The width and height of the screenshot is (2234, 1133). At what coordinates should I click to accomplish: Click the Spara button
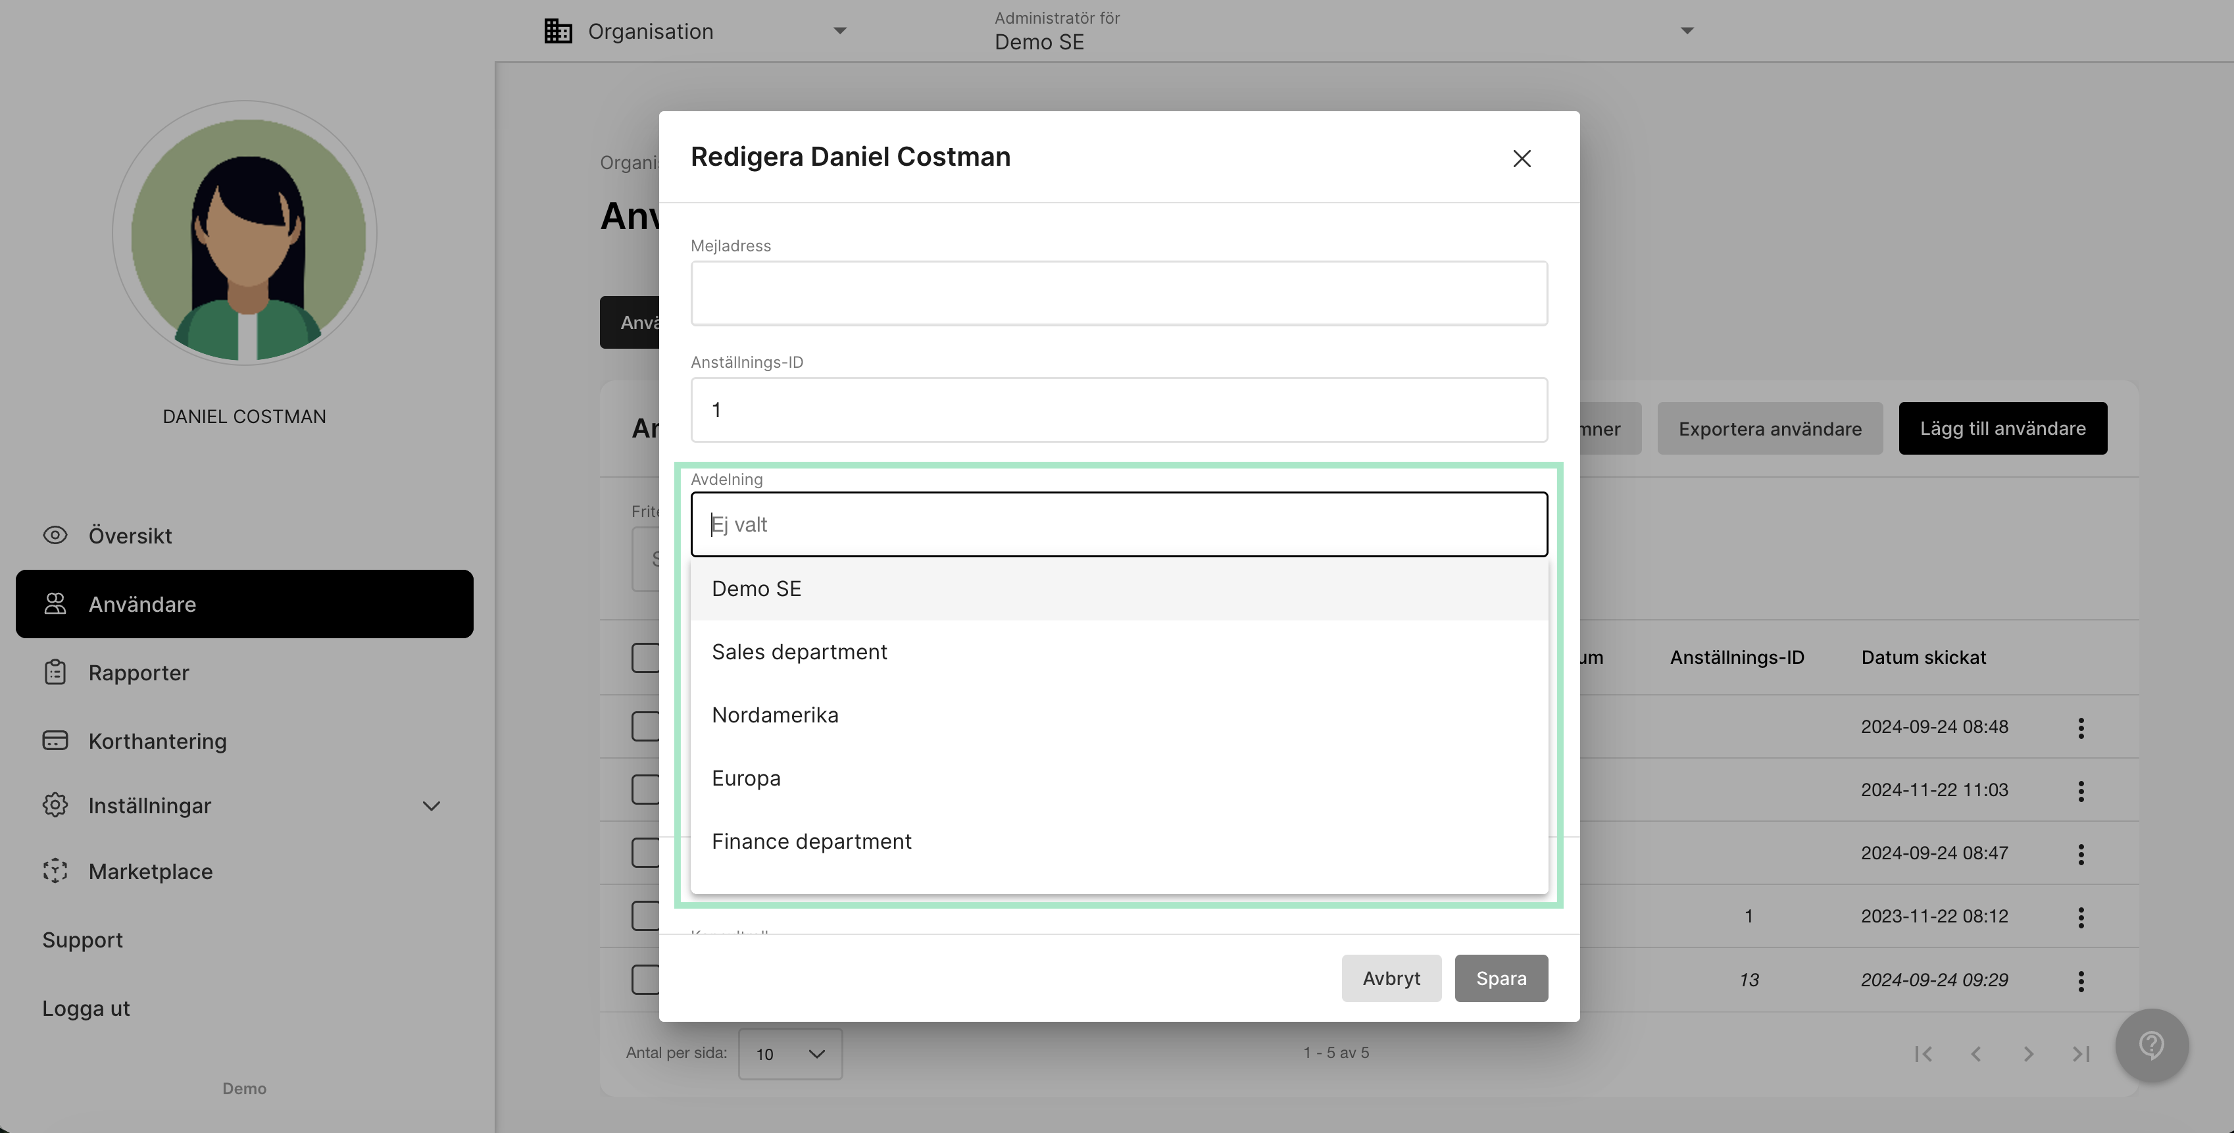coord(1501,978)
